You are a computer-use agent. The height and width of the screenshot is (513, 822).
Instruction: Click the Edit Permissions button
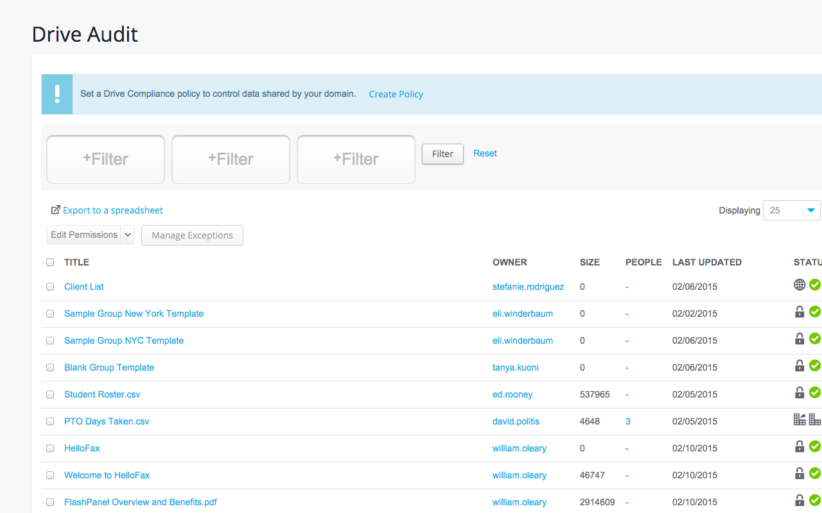84,235
